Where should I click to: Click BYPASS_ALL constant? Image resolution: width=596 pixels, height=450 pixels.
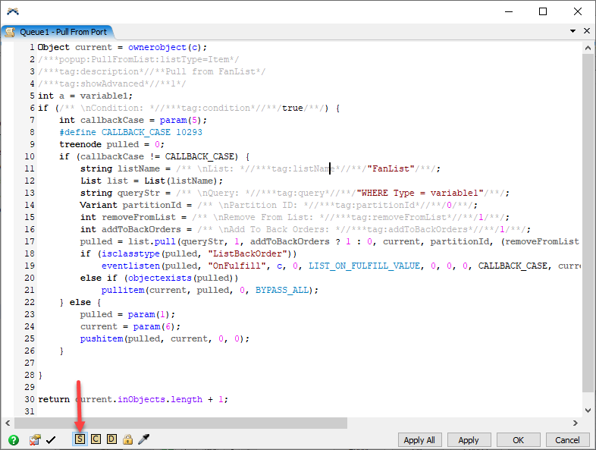pos(282,290)
